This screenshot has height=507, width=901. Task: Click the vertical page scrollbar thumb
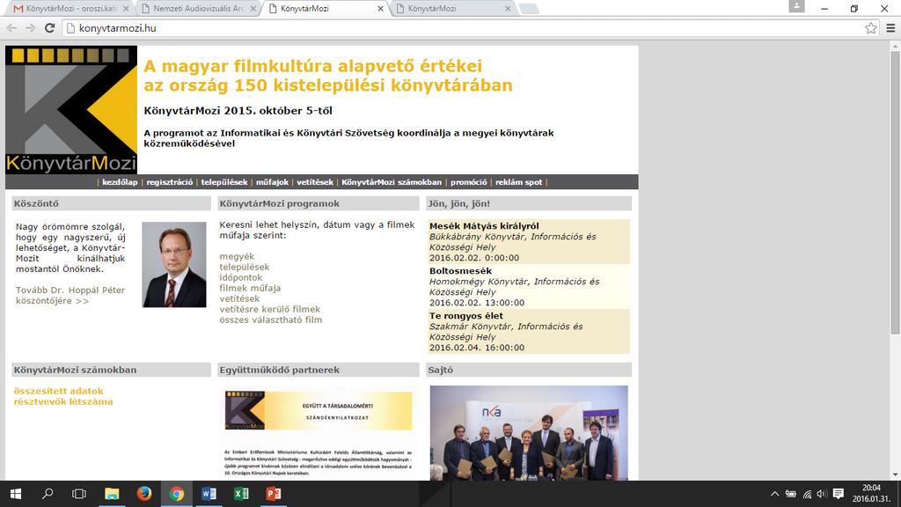pos(895,193)
